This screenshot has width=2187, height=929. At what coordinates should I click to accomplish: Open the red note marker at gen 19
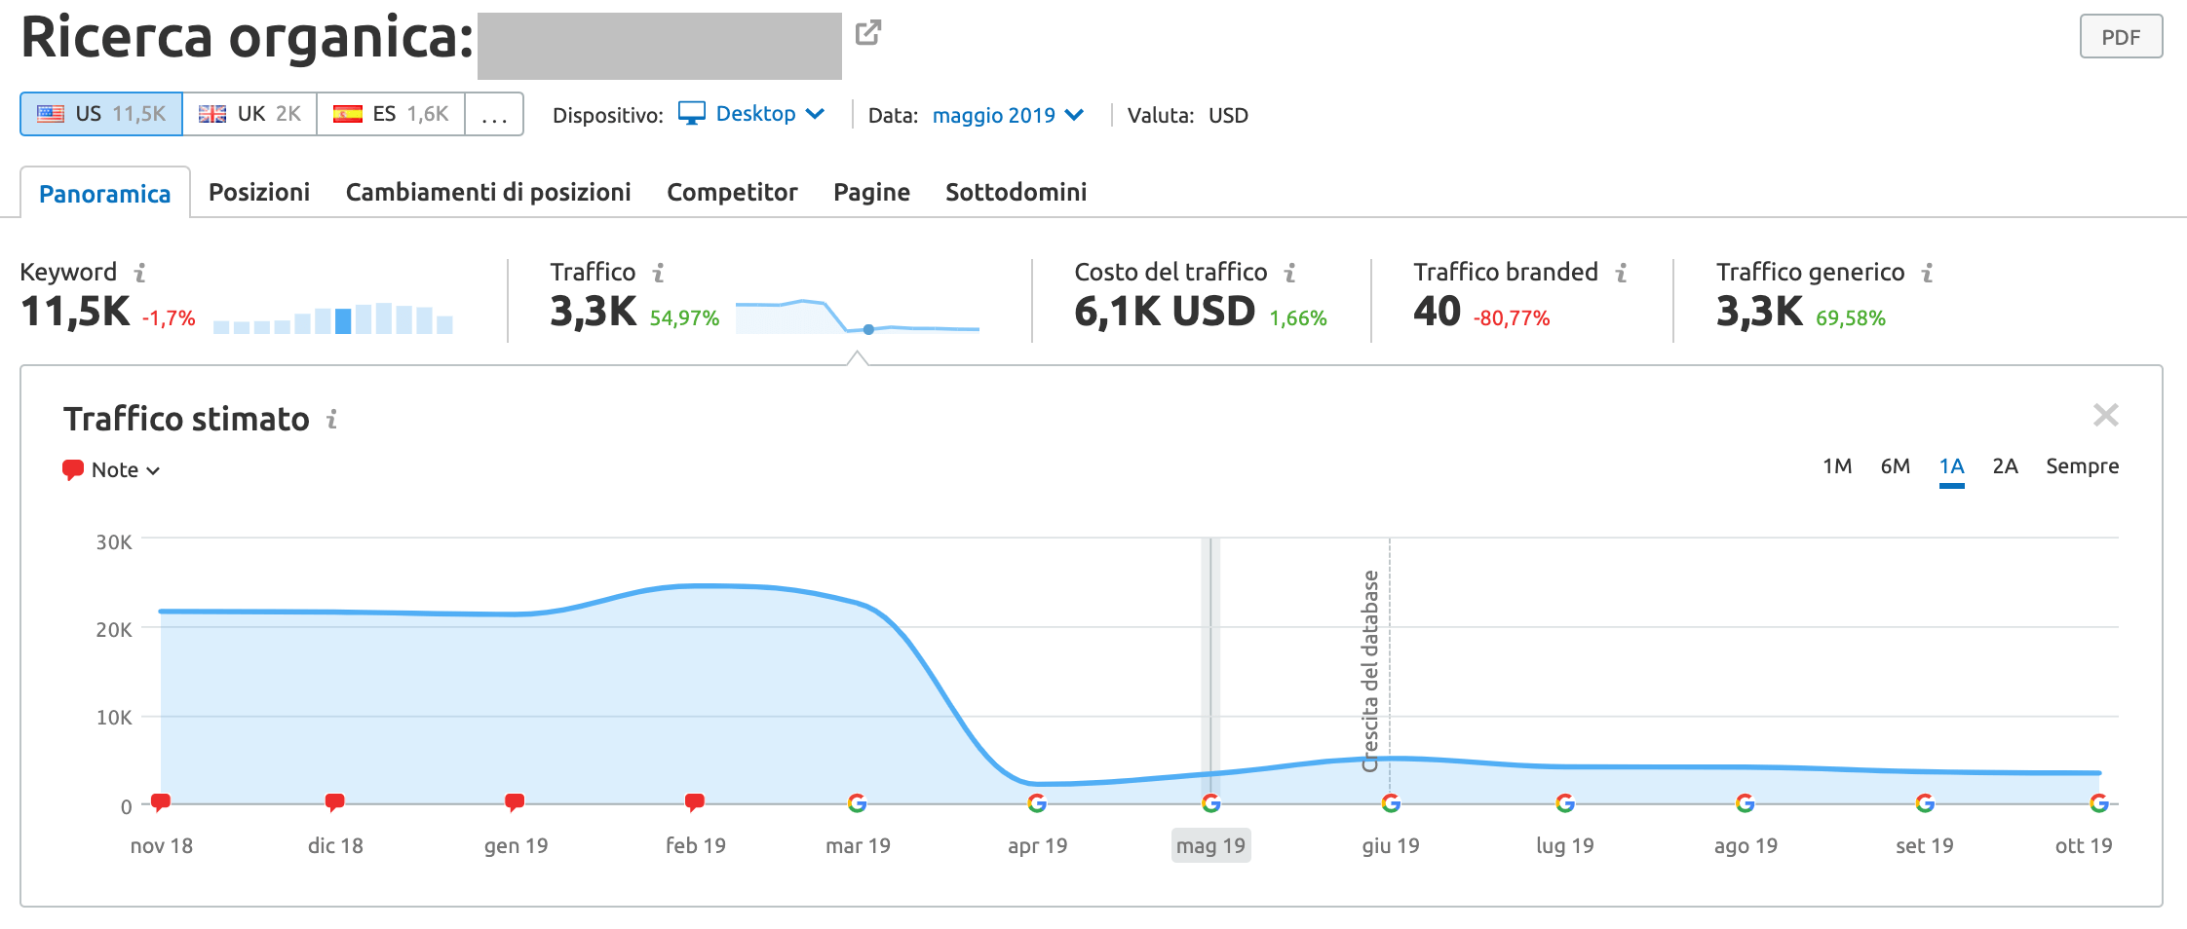click(515, 802)
